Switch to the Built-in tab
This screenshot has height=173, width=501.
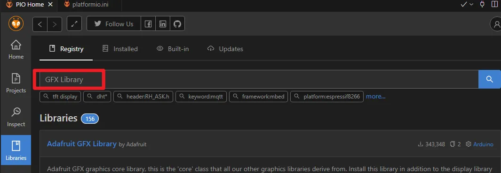click(173, 49)
